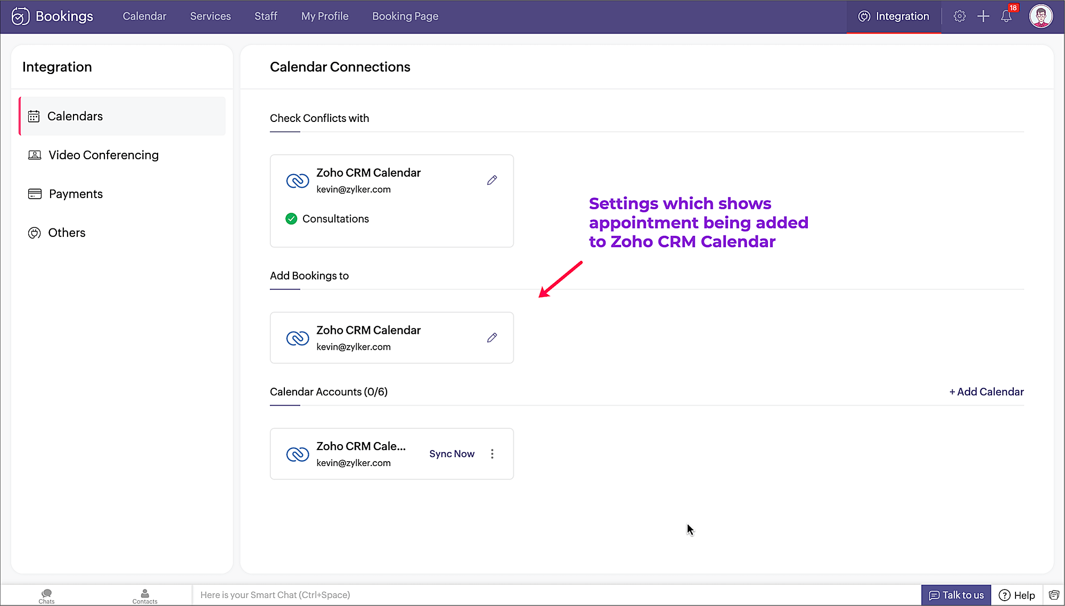Select Video Conferencing in sidebar
The height and width of the screenshot is (606, 1065).
click(122, 155)
